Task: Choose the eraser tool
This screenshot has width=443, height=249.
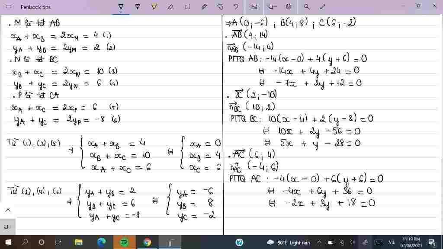Action: [x=170, y=7]
